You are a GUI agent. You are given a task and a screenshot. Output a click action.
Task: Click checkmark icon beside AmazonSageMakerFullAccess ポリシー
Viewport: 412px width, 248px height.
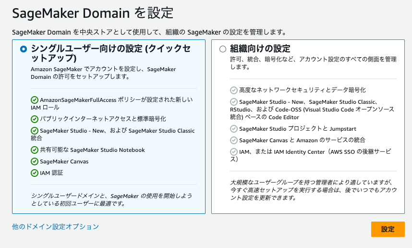coord(35,100)
